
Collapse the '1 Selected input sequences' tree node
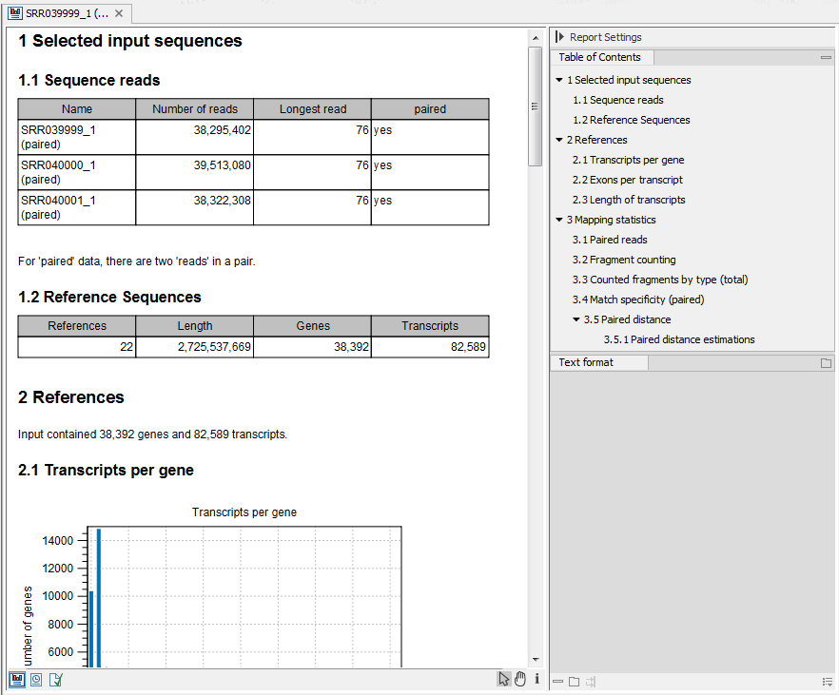[559, 80]
